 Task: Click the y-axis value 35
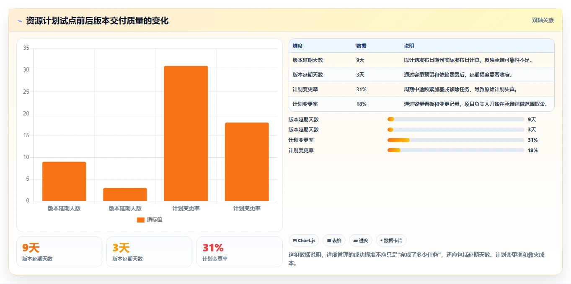pyautogui.click(x=26, y=48)
